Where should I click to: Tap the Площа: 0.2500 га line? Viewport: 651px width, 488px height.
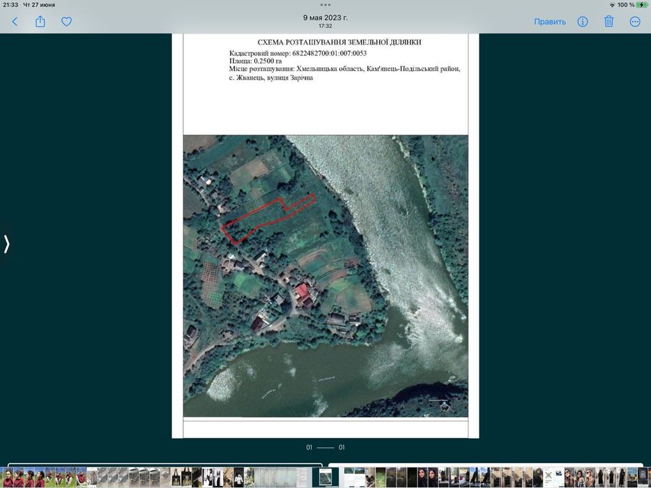pos(255,61)
